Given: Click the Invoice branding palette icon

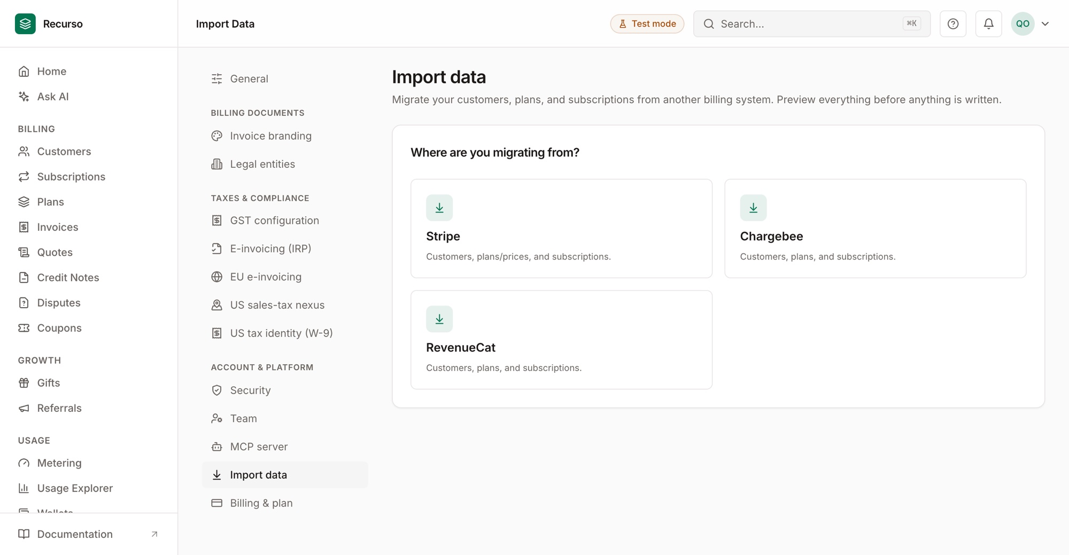Looking at the screenshot, I should point(216,136).
